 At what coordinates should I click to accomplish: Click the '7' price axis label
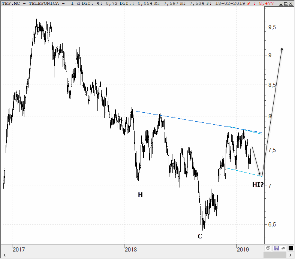[x=270, y=186]
